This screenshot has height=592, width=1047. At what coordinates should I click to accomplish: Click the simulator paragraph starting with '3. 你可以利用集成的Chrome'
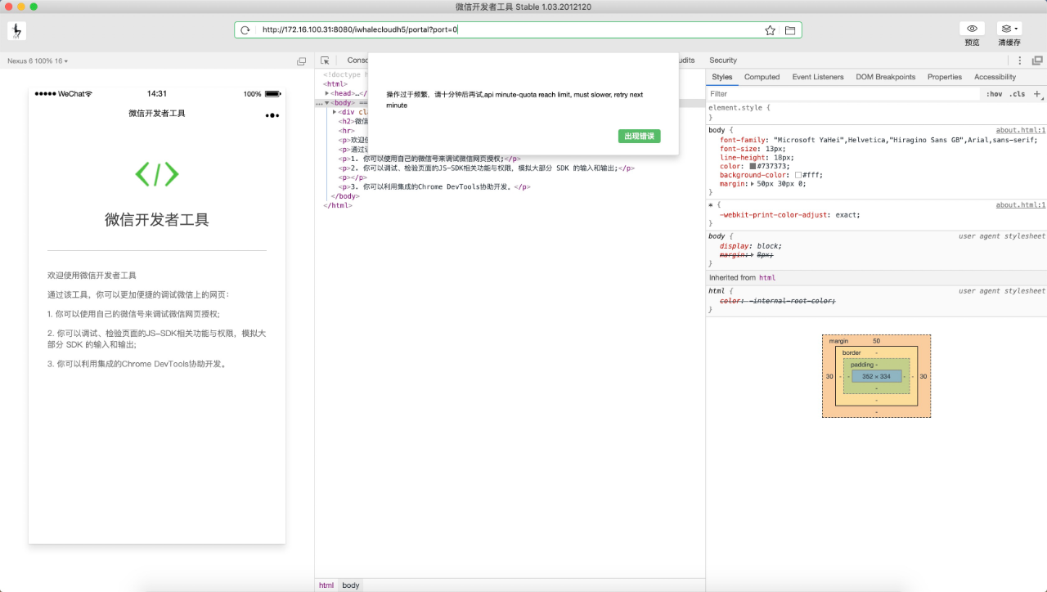(x=137, y=364)
